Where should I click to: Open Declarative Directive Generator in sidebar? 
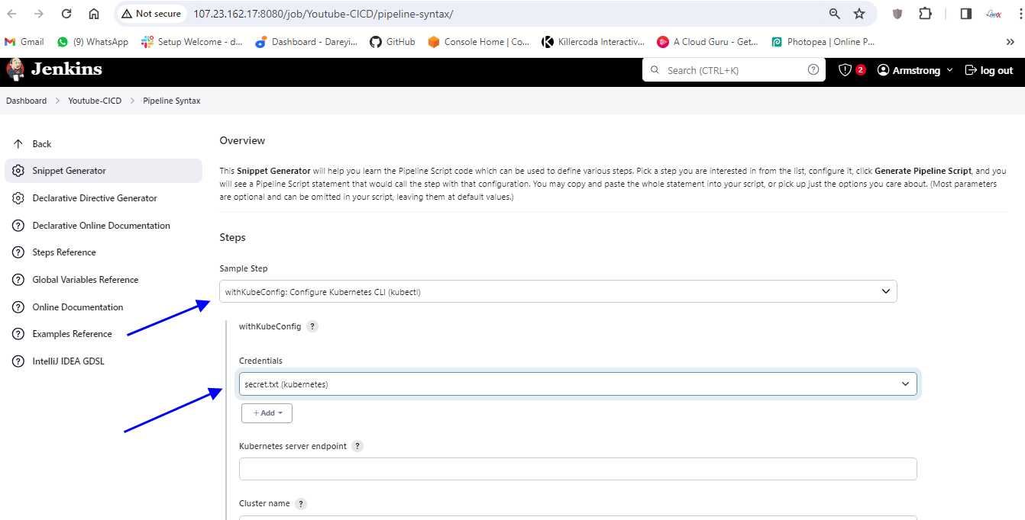(x=95, y=198)
